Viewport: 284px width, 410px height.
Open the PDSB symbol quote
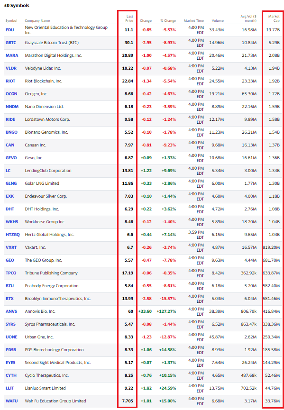11,350
